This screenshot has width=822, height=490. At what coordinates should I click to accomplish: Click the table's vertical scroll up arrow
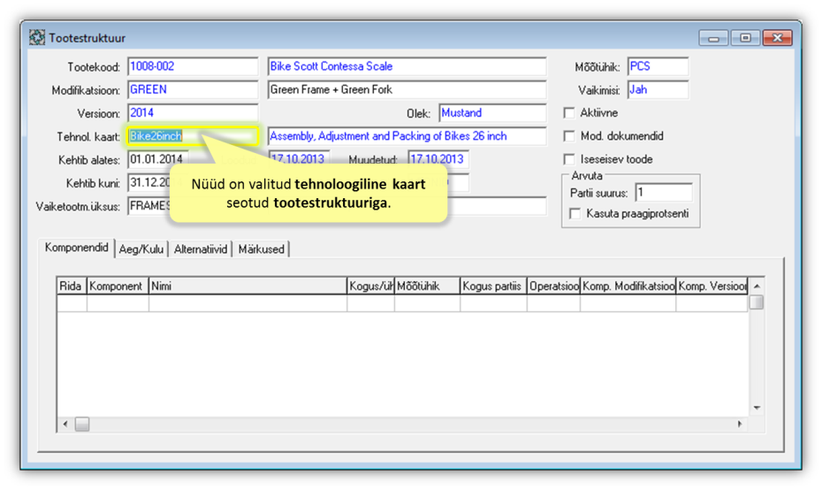757,286
